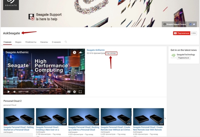Image resolution: width=200 pixels, height=137 pixels.
Task: Open the channel search magnifier icon
Action: [x=66, y=42]
